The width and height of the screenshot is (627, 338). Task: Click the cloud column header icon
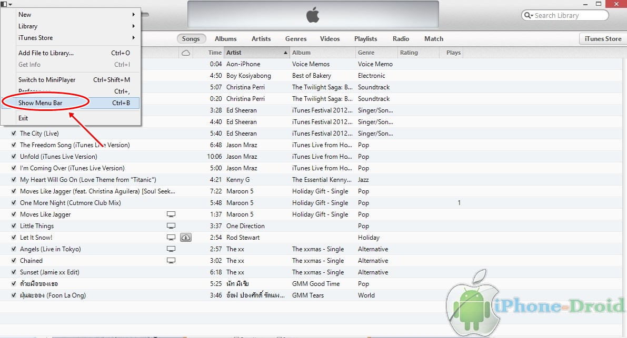(x=186, y=53)
